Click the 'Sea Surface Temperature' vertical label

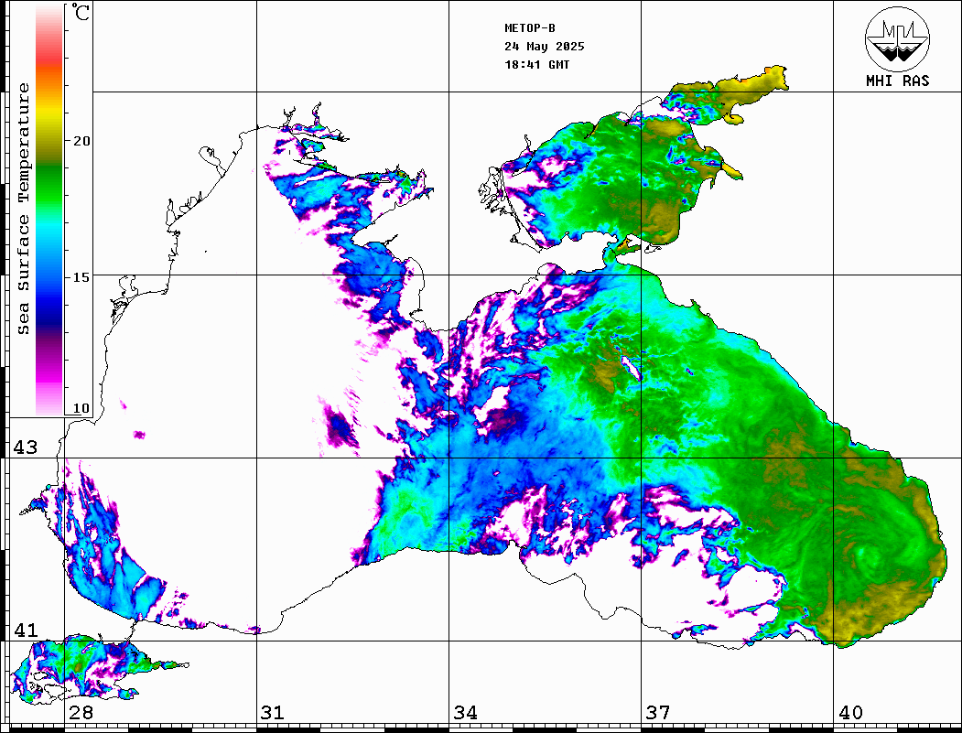[x=23, y=209]
